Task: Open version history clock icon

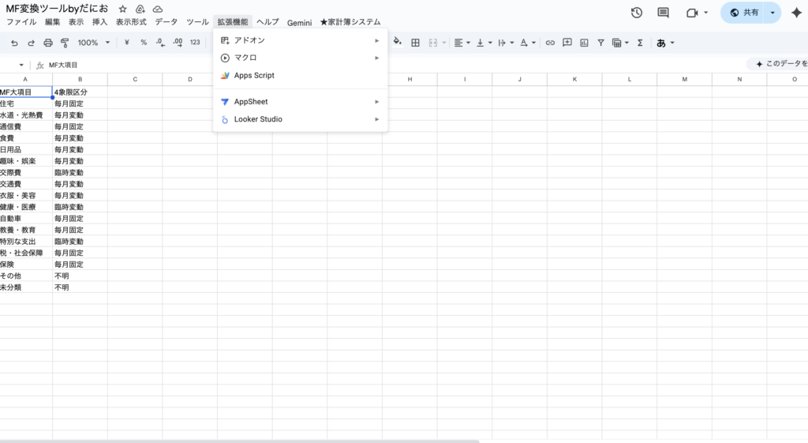Action: coord(637,13)
